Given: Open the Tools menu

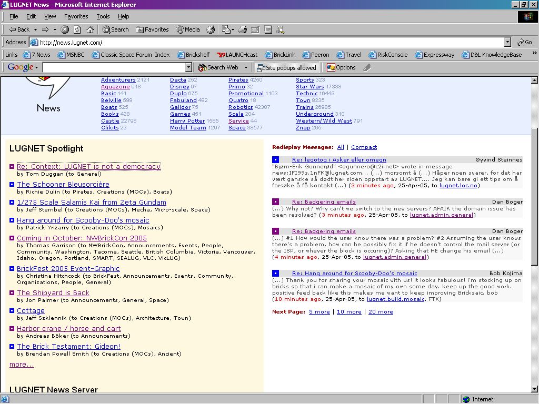Looking at the screenshot, I should 103,16.
